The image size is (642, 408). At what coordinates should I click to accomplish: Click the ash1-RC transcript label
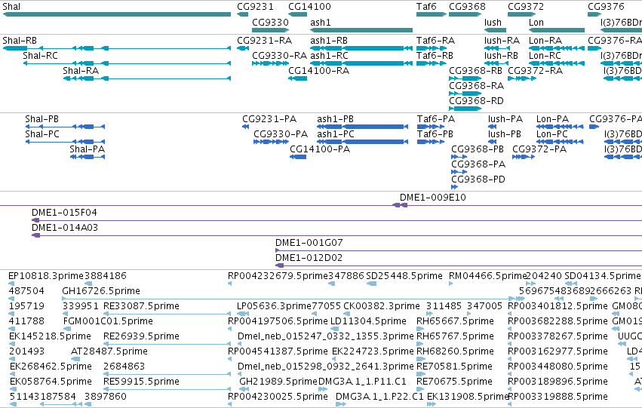pyautogui.click(x=329, y=56)
